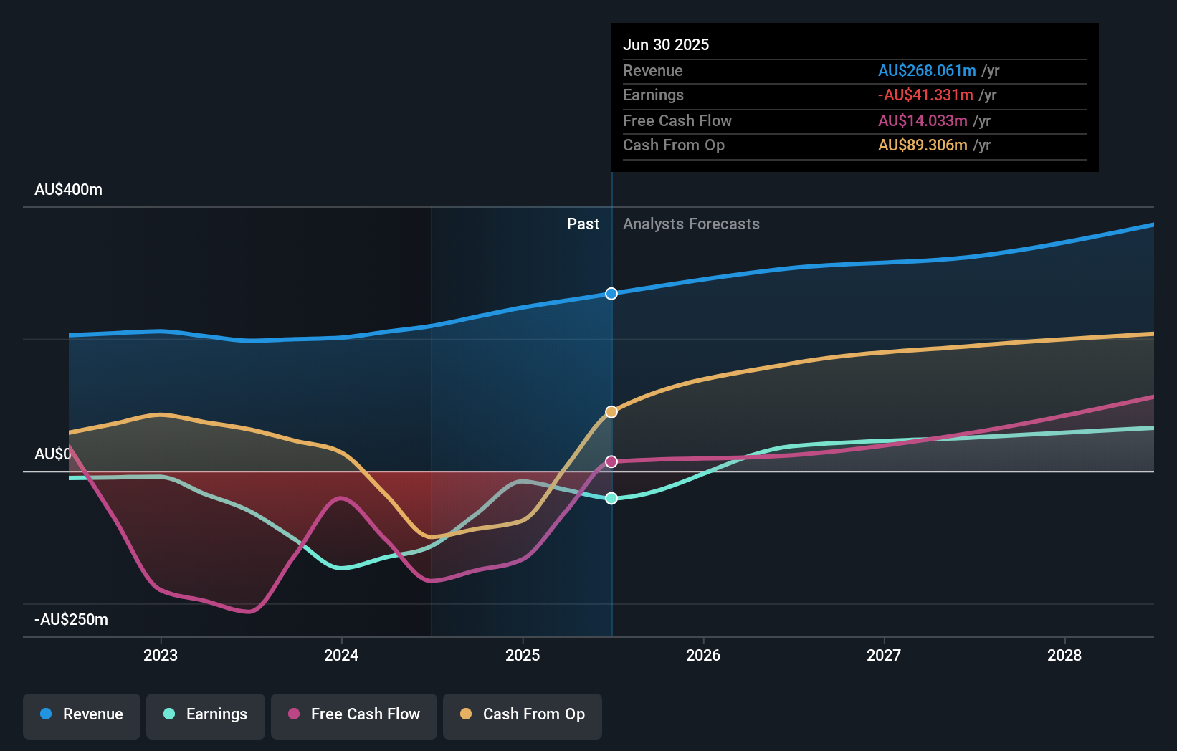
Task: Toggle the Revenue series visibility
Action: [x=81, y=716]
